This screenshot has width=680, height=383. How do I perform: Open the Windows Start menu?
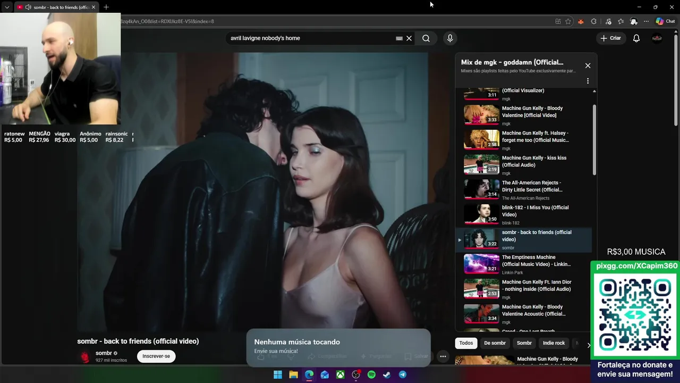[x=278, y=374]
